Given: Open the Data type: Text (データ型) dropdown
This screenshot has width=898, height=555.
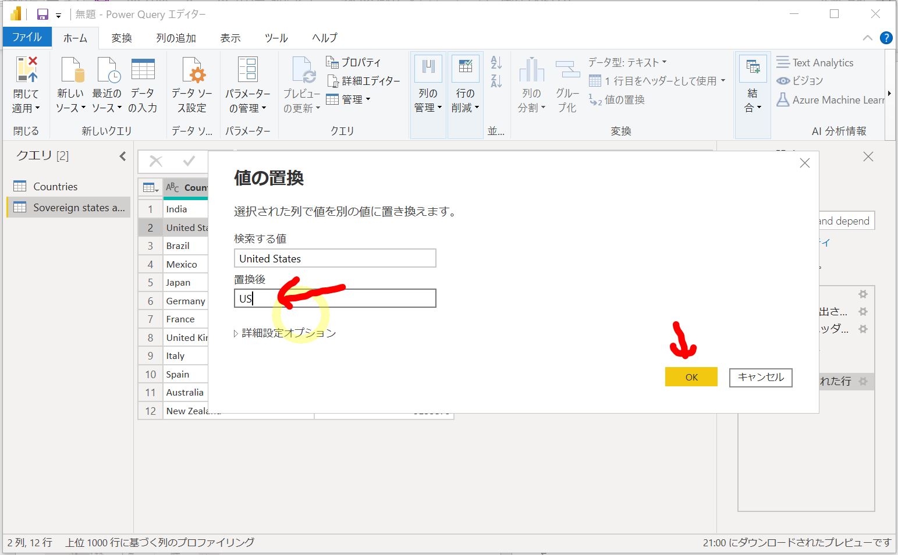Looking at the screenshot, I should tap(627, 62).
